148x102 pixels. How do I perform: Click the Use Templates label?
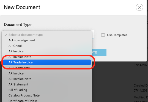117,35
